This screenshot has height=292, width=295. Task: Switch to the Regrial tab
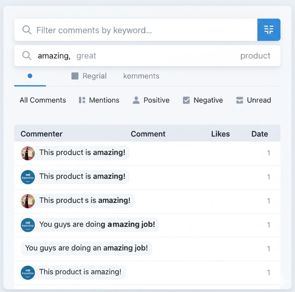[94, 76]
